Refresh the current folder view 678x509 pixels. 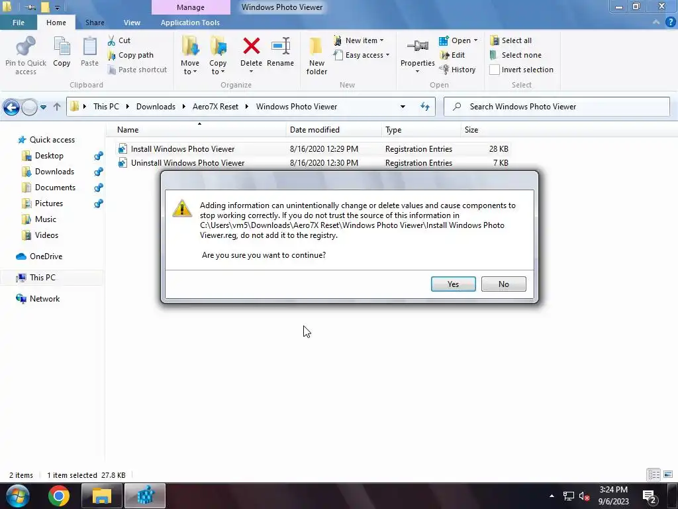point(425,107)
